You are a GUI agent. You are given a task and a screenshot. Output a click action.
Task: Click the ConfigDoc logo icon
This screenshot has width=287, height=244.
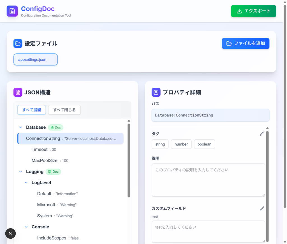(x=12, y=11)
